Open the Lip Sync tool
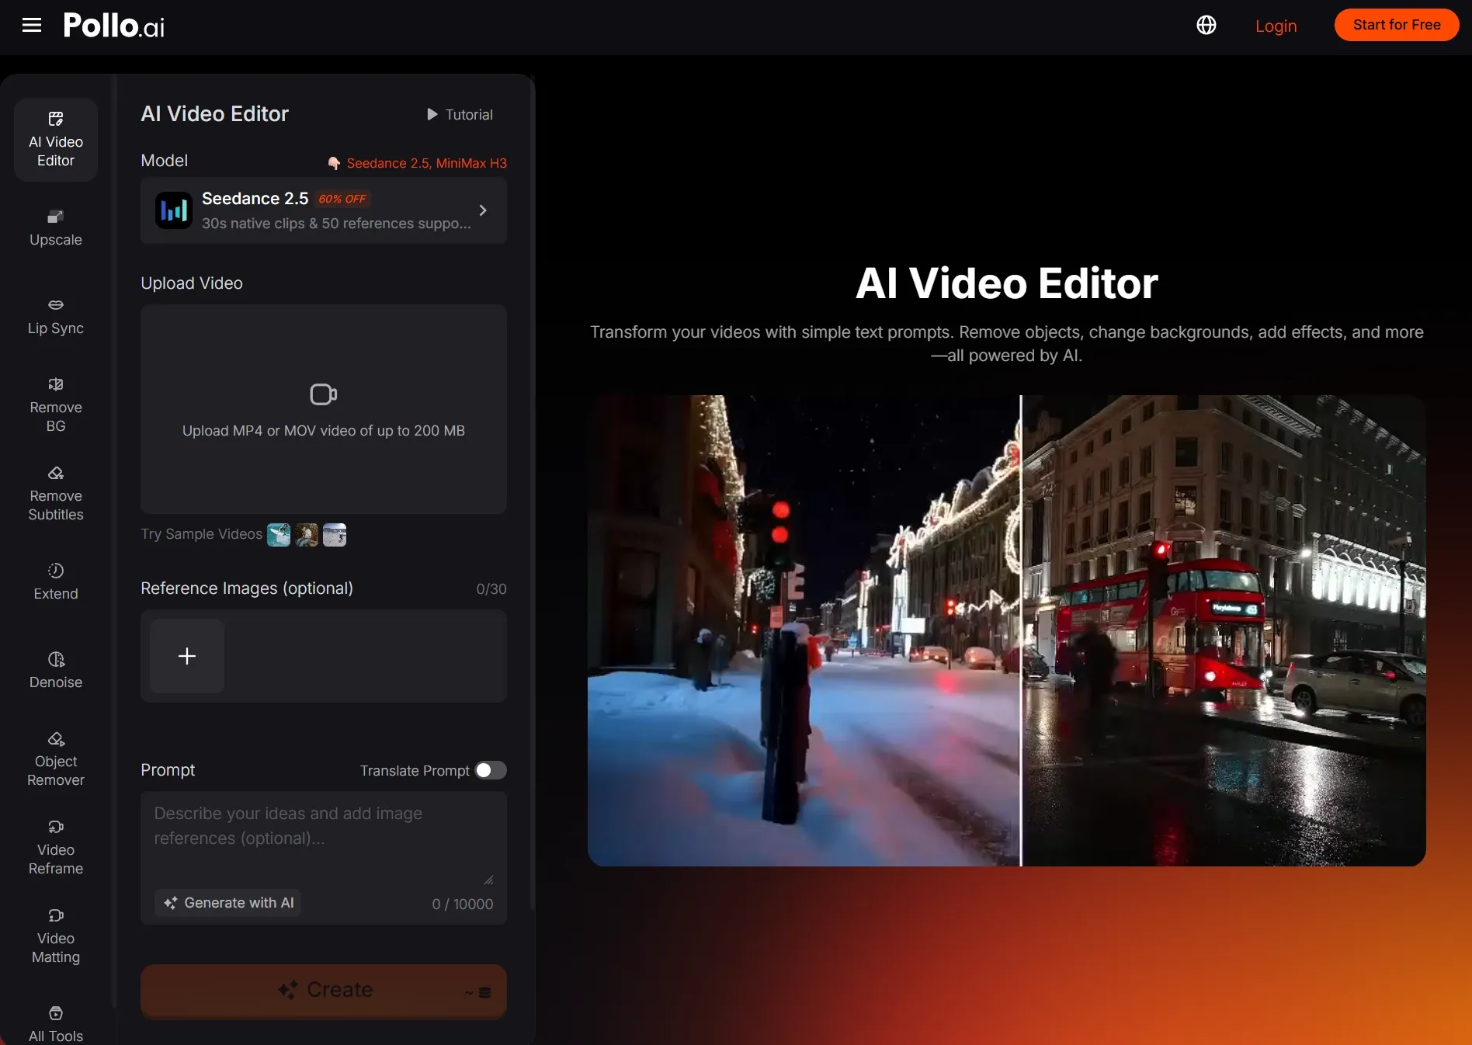 [56, 317]
